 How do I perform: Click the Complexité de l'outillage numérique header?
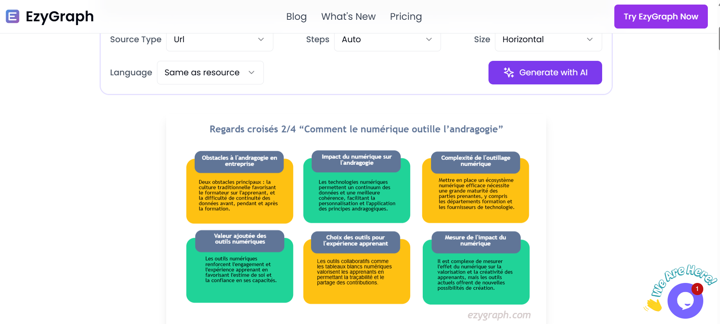click(475, 161)
